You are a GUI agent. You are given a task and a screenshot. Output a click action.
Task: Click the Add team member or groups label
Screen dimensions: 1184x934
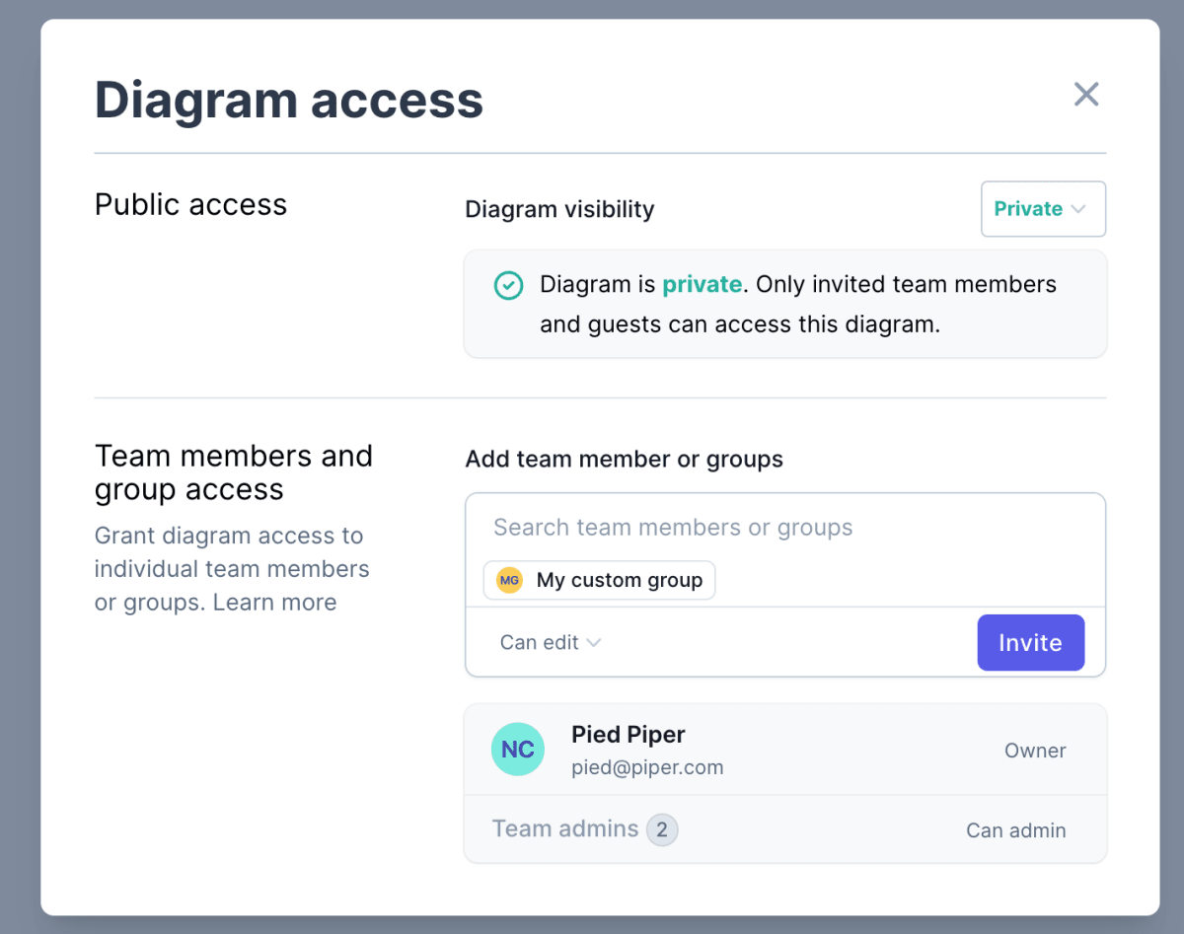[x=624, y=460]
